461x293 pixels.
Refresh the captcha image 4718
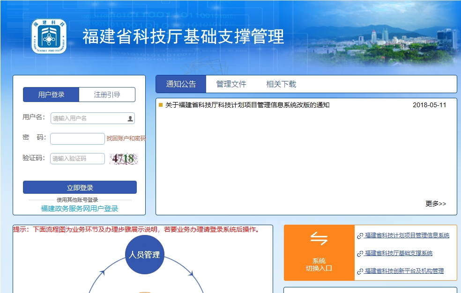click(x=124, y=159)
